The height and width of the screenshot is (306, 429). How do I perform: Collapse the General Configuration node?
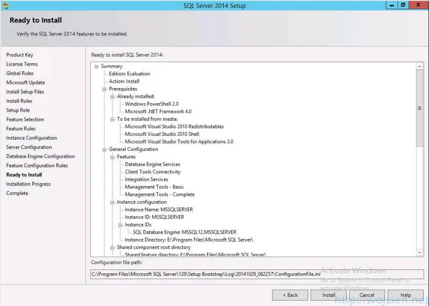pyautogui.click(x=104, y=150)
